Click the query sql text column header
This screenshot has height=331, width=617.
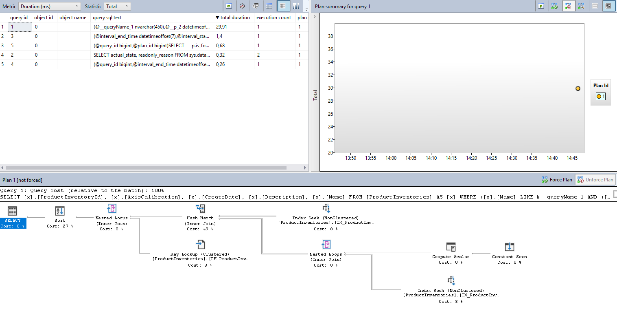(x=107, y=18)
